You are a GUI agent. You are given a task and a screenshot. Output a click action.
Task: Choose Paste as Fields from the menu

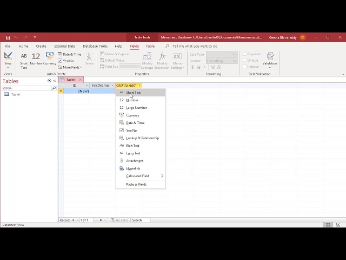(x=141, y=184)
